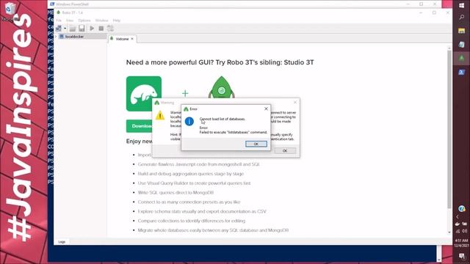Click the rotate output toolbar icon

110,29
